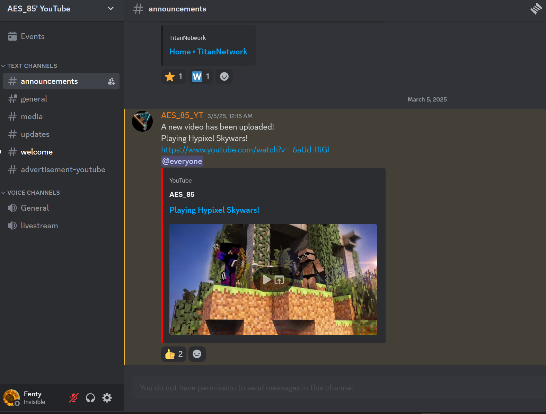Open the youtube.com watch URL

point(245,150)
